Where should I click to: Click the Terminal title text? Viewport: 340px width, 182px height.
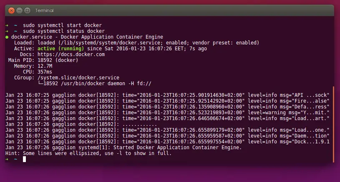tap(44, 10)
